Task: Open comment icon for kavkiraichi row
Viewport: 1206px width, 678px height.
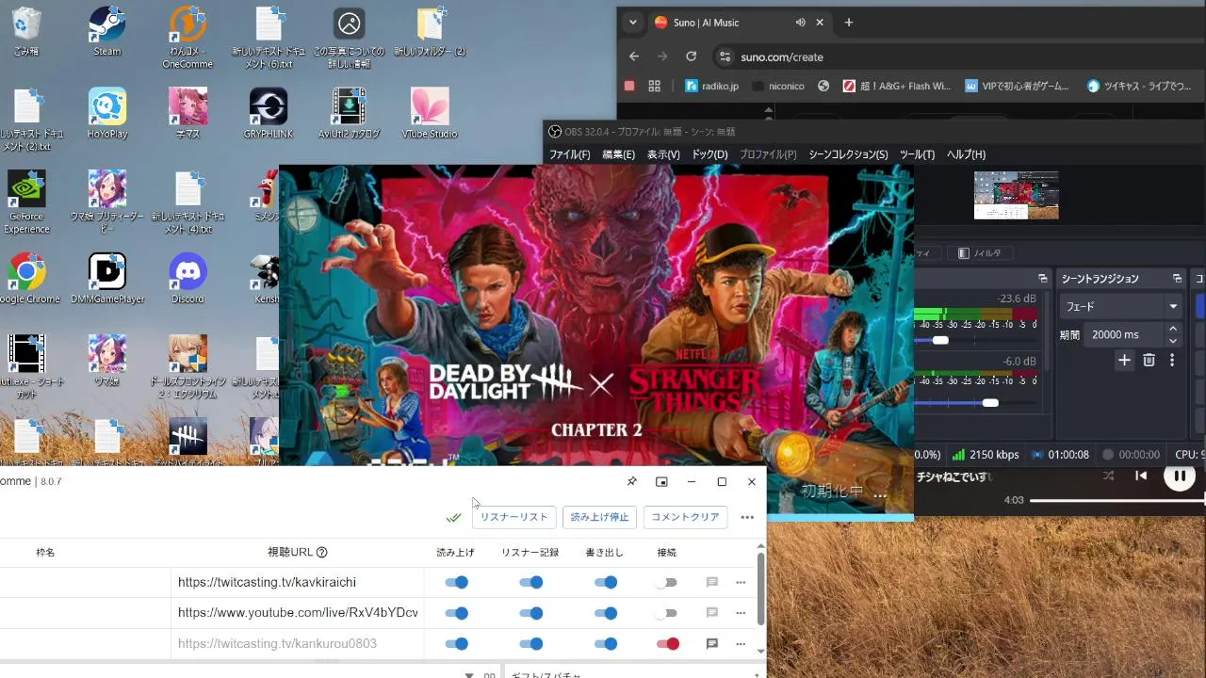Action: [x=712, y=583]
